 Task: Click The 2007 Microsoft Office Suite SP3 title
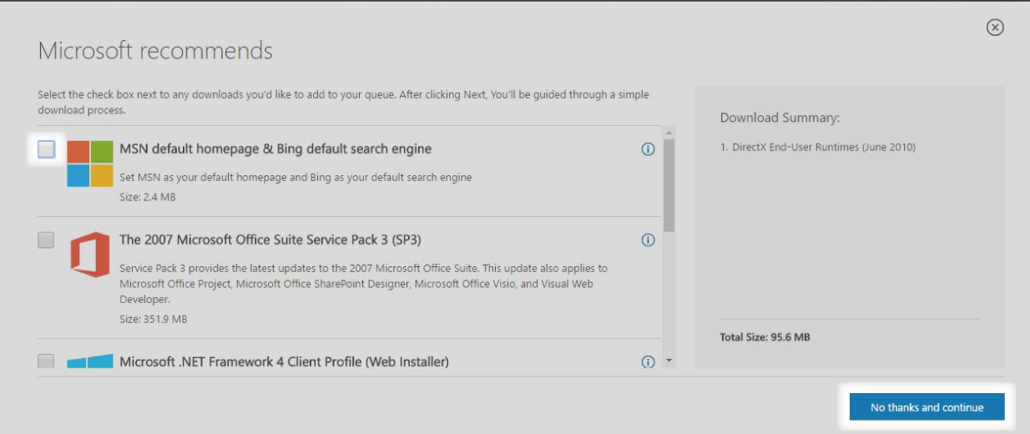pos(270,240)
